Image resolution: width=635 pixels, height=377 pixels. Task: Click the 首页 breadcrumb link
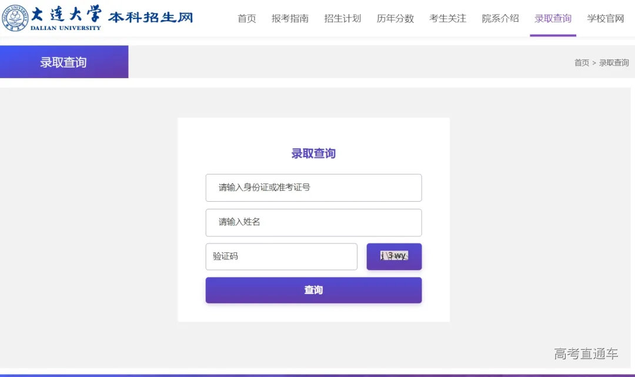point(581,62)
